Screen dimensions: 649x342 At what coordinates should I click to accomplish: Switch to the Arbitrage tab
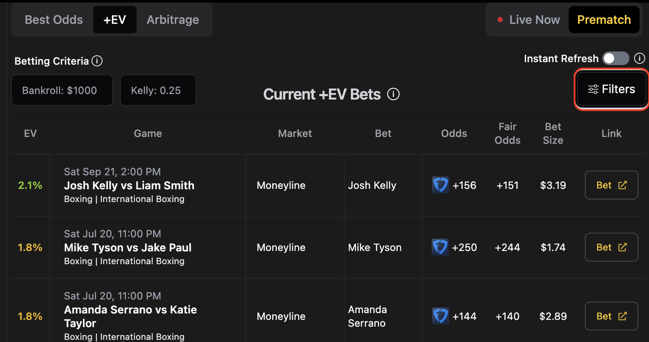click(173, 20)
